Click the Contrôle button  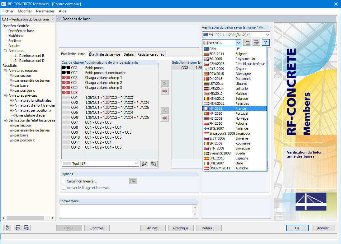(97, 228)
